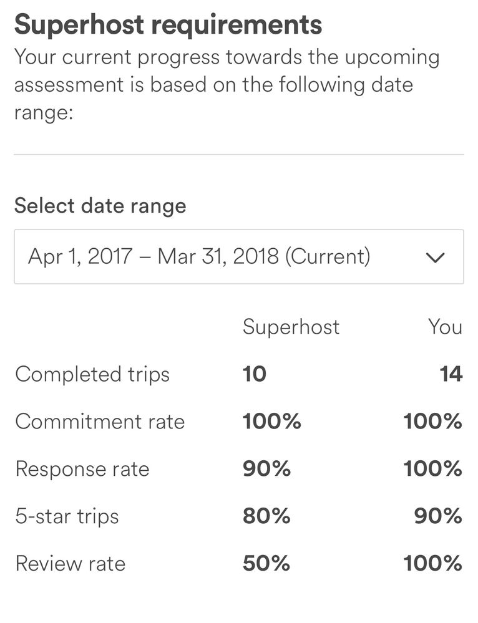This screenshot has height=623, width=478.
Task: Click your 90% 5-star trips value
Action: pos(439,516)
